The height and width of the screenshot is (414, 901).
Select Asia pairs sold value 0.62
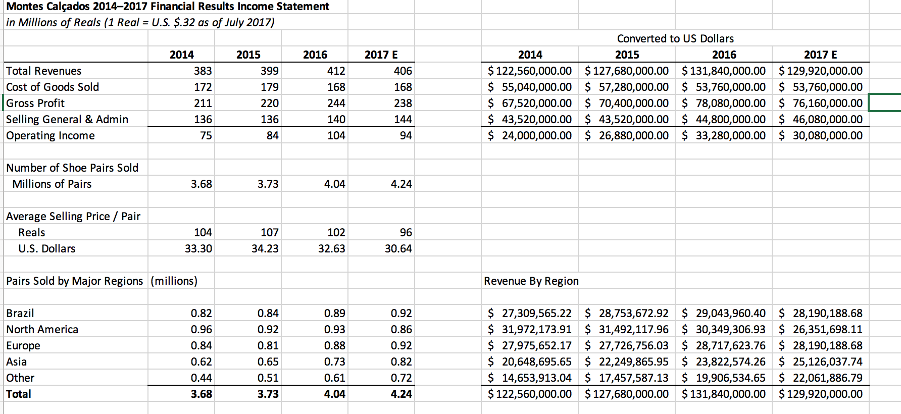(202, 362)
